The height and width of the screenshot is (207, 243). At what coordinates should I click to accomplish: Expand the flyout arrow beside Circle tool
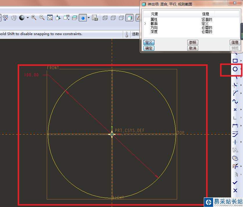[241, 69]
